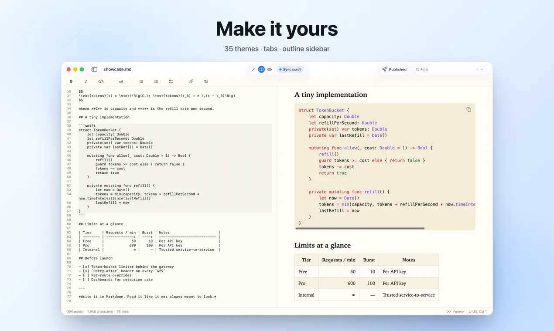554x331 pixels.
Task: Click the Notes column header in preview
Action: pyautogui.click(x=409, y=260)
